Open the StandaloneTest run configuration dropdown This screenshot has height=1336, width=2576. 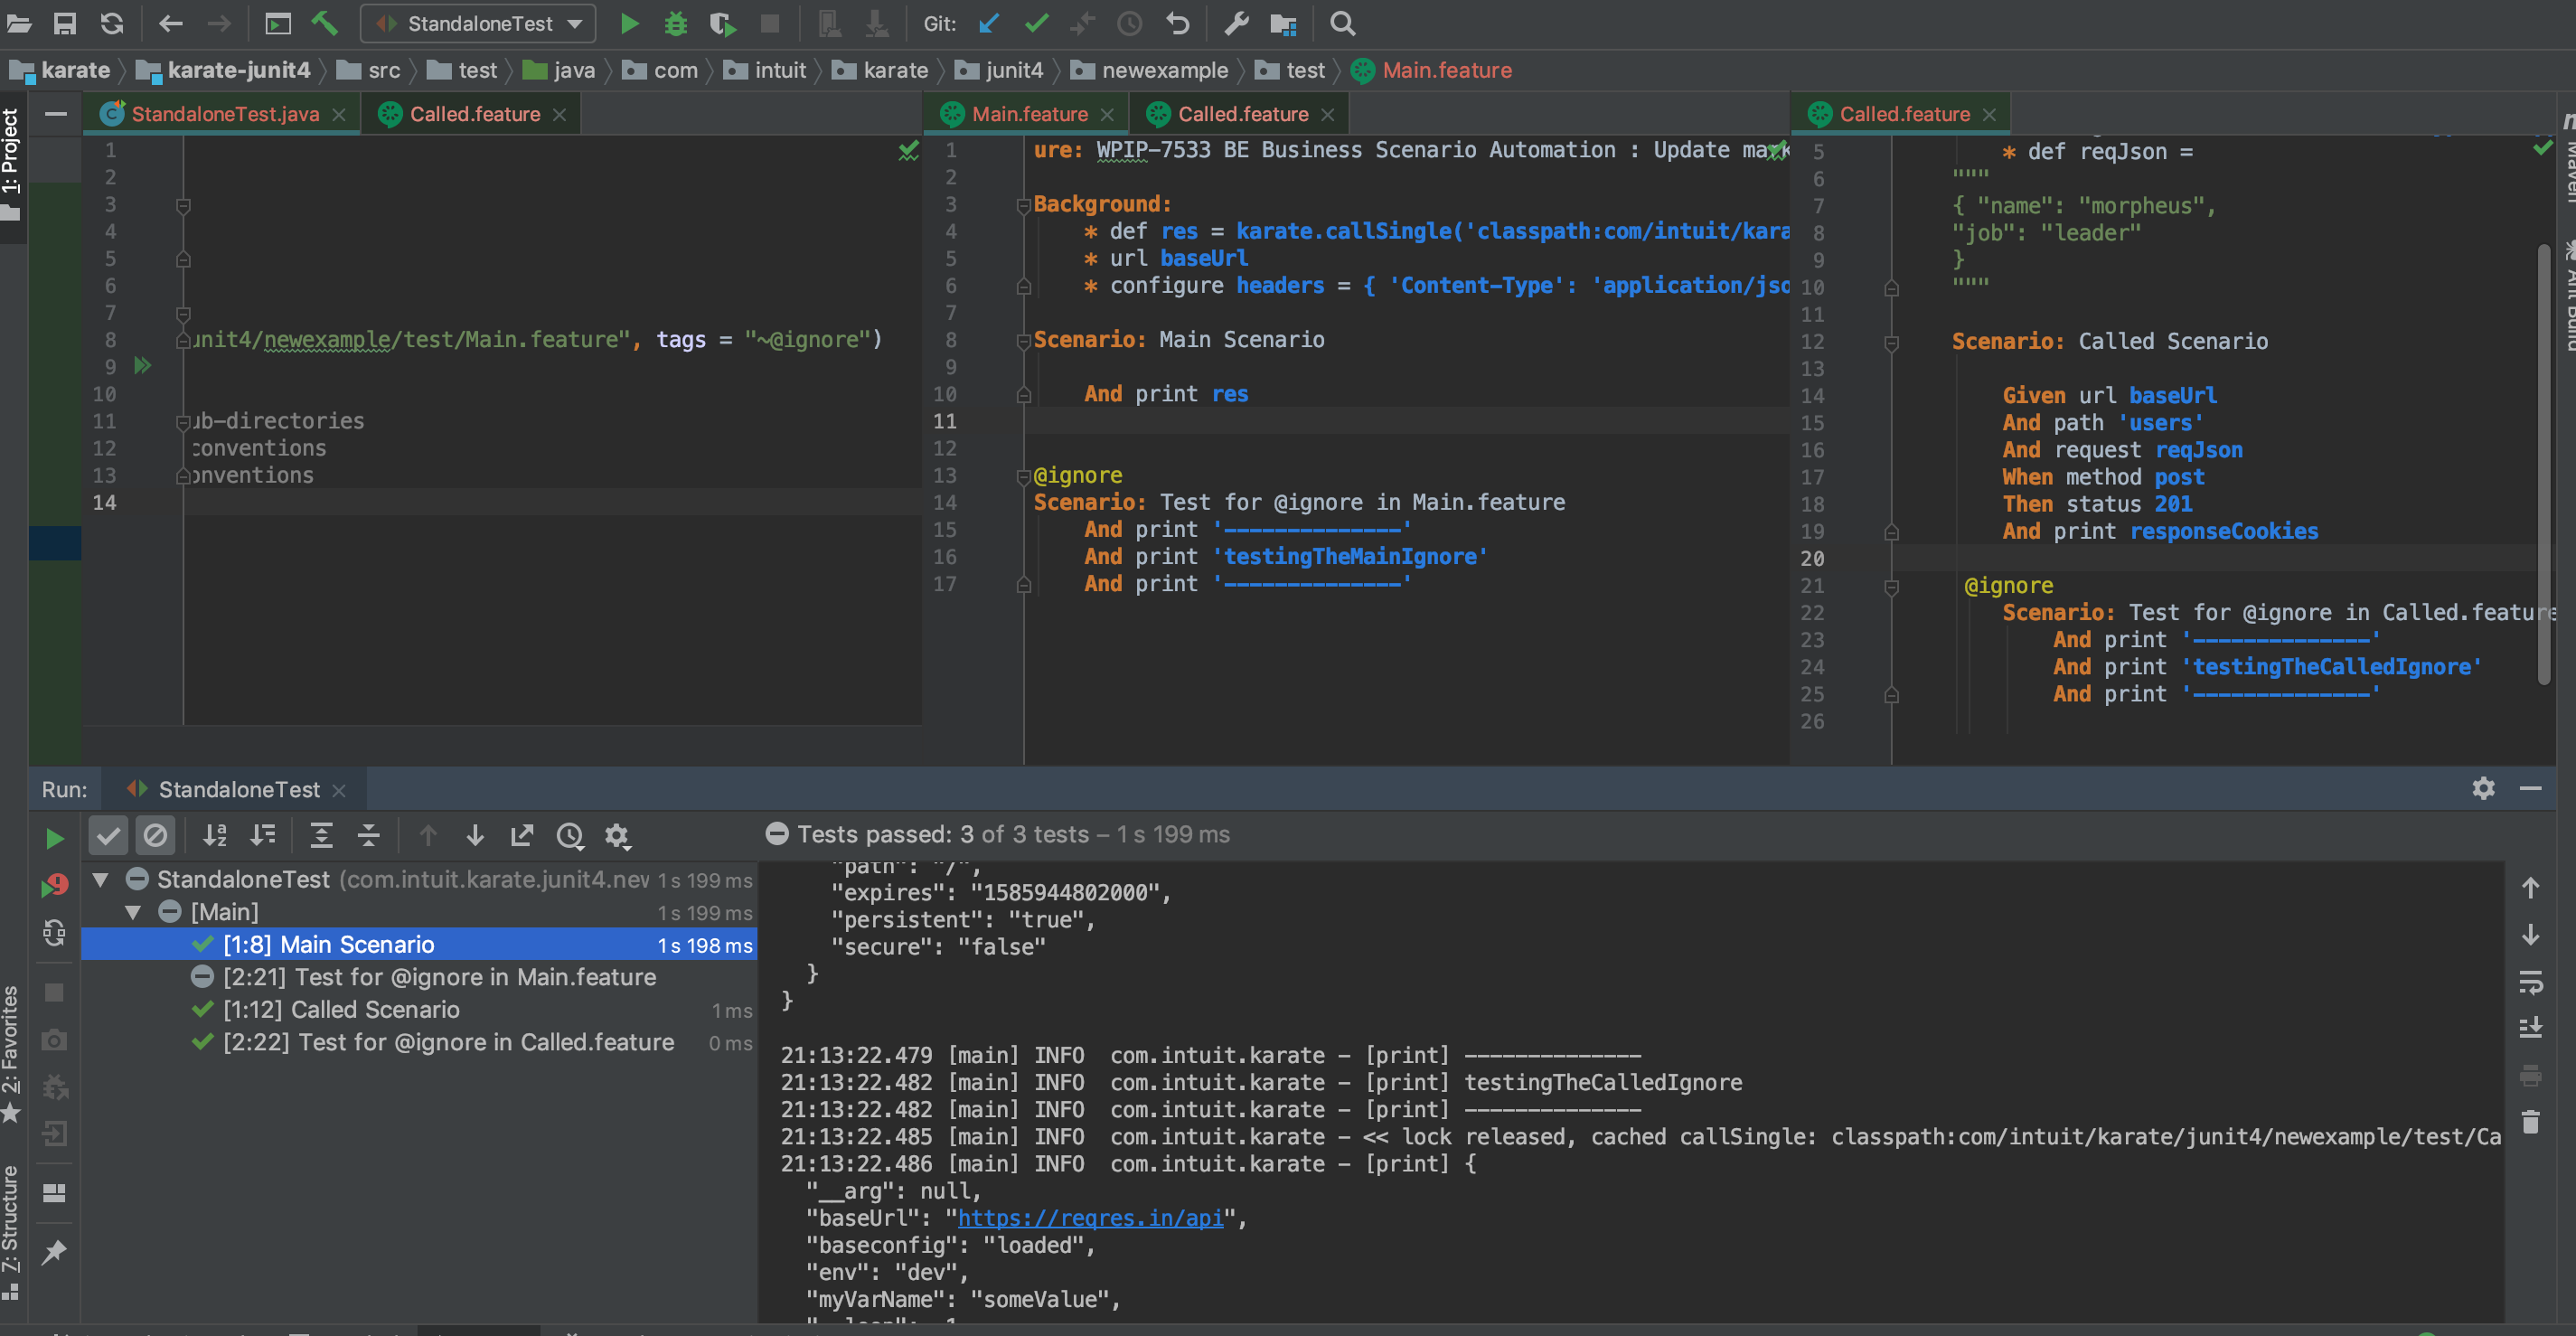coord(479,23)
